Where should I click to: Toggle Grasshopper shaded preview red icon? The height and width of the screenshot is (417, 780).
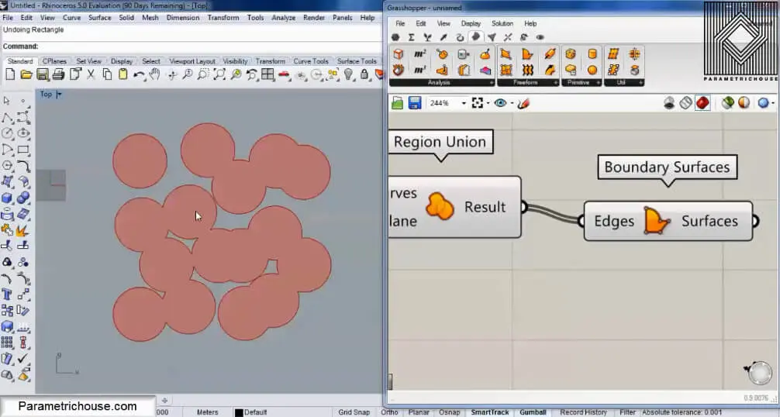(702, 103)
